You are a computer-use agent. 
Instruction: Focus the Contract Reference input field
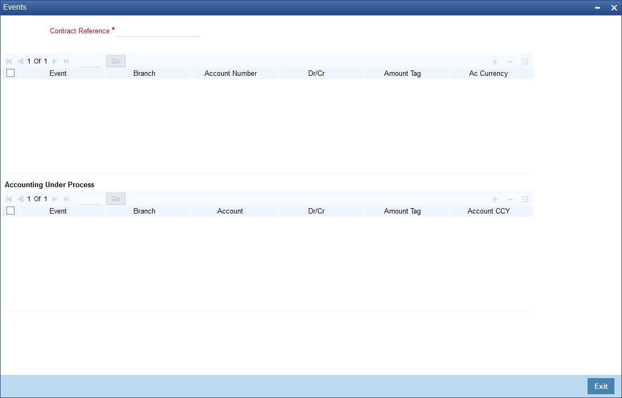pyautogui.click(x=158, y=31)
